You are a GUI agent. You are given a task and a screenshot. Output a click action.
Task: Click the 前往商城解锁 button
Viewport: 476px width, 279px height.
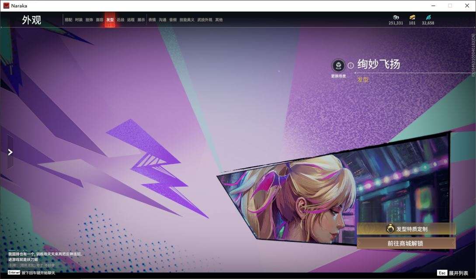pos(406,243)
